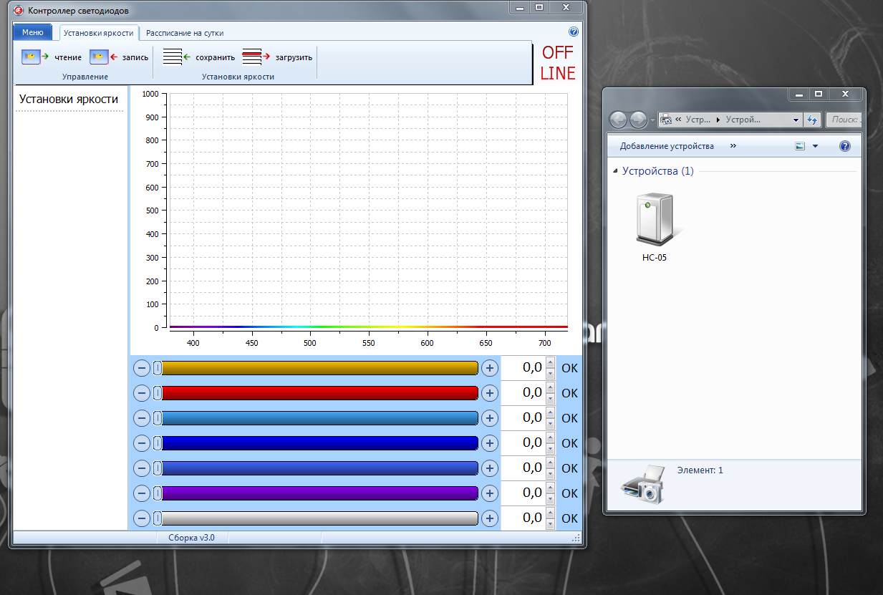The width and height of the screenshot is (883, 595).
Task: Click the Сборка v3.0 status bar text
Action: (191, 538)
